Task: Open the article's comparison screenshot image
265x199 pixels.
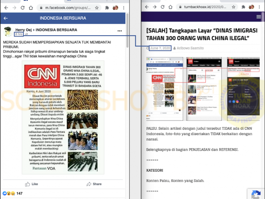Action: (x=203, y=89)
